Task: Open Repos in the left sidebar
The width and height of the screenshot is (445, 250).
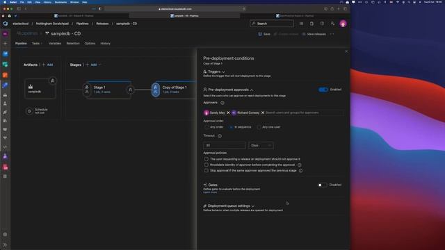Action: pyautogui.click(x=5, y=75)
